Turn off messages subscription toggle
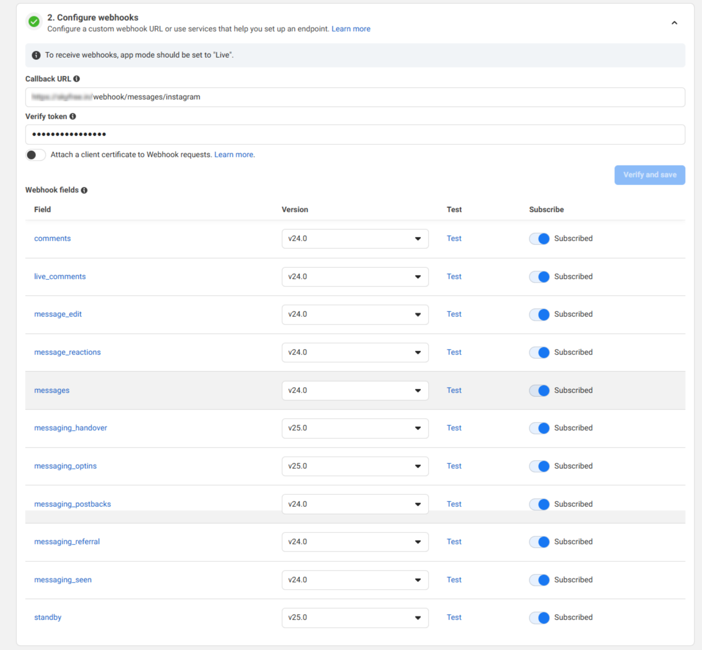702x650 pixels. click(539, 390)
